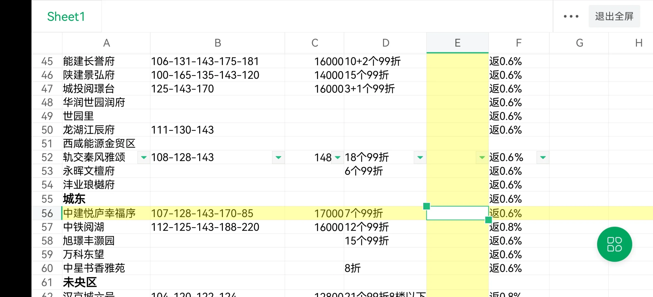
Task: Select the selected cell E56
Action: click(x=457, y=213)
